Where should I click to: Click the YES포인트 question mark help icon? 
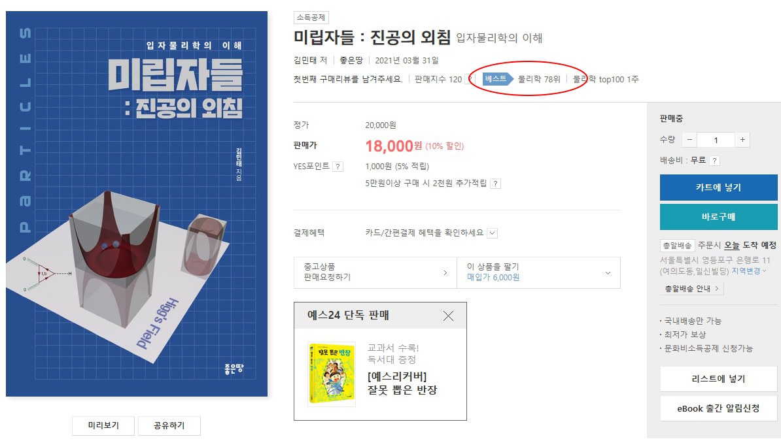coord(338,167)
